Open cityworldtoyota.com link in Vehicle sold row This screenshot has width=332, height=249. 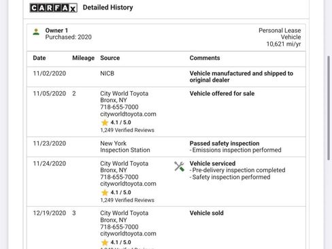point(128,233)
